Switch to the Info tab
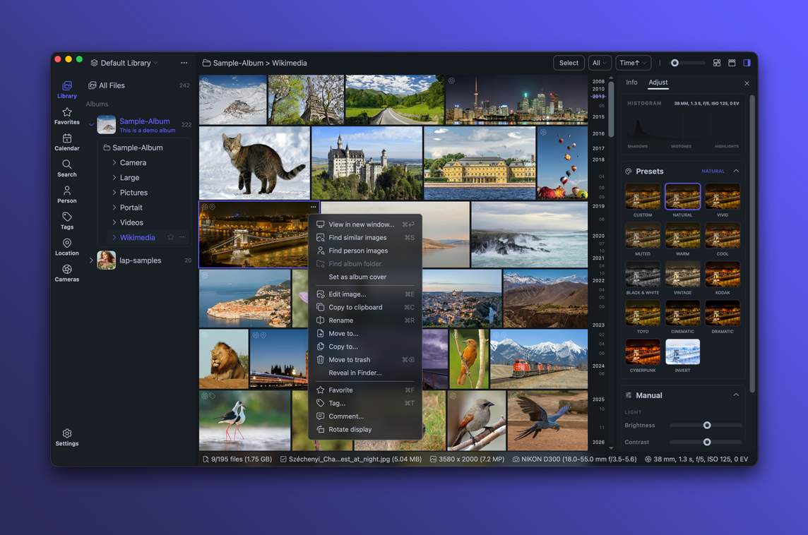 tap(631, 83)
